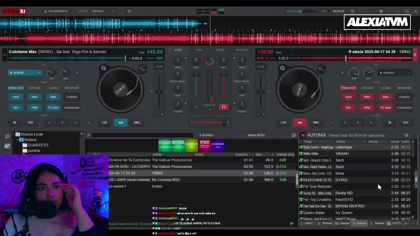The image size is (420, 236).
Task: Click deck B pitch slider
Action: click(x=261, y=92)
